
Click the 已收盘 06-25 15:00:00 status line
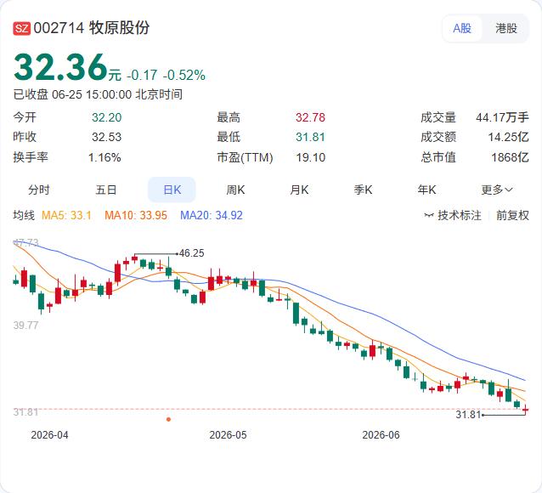click(98, 94)
